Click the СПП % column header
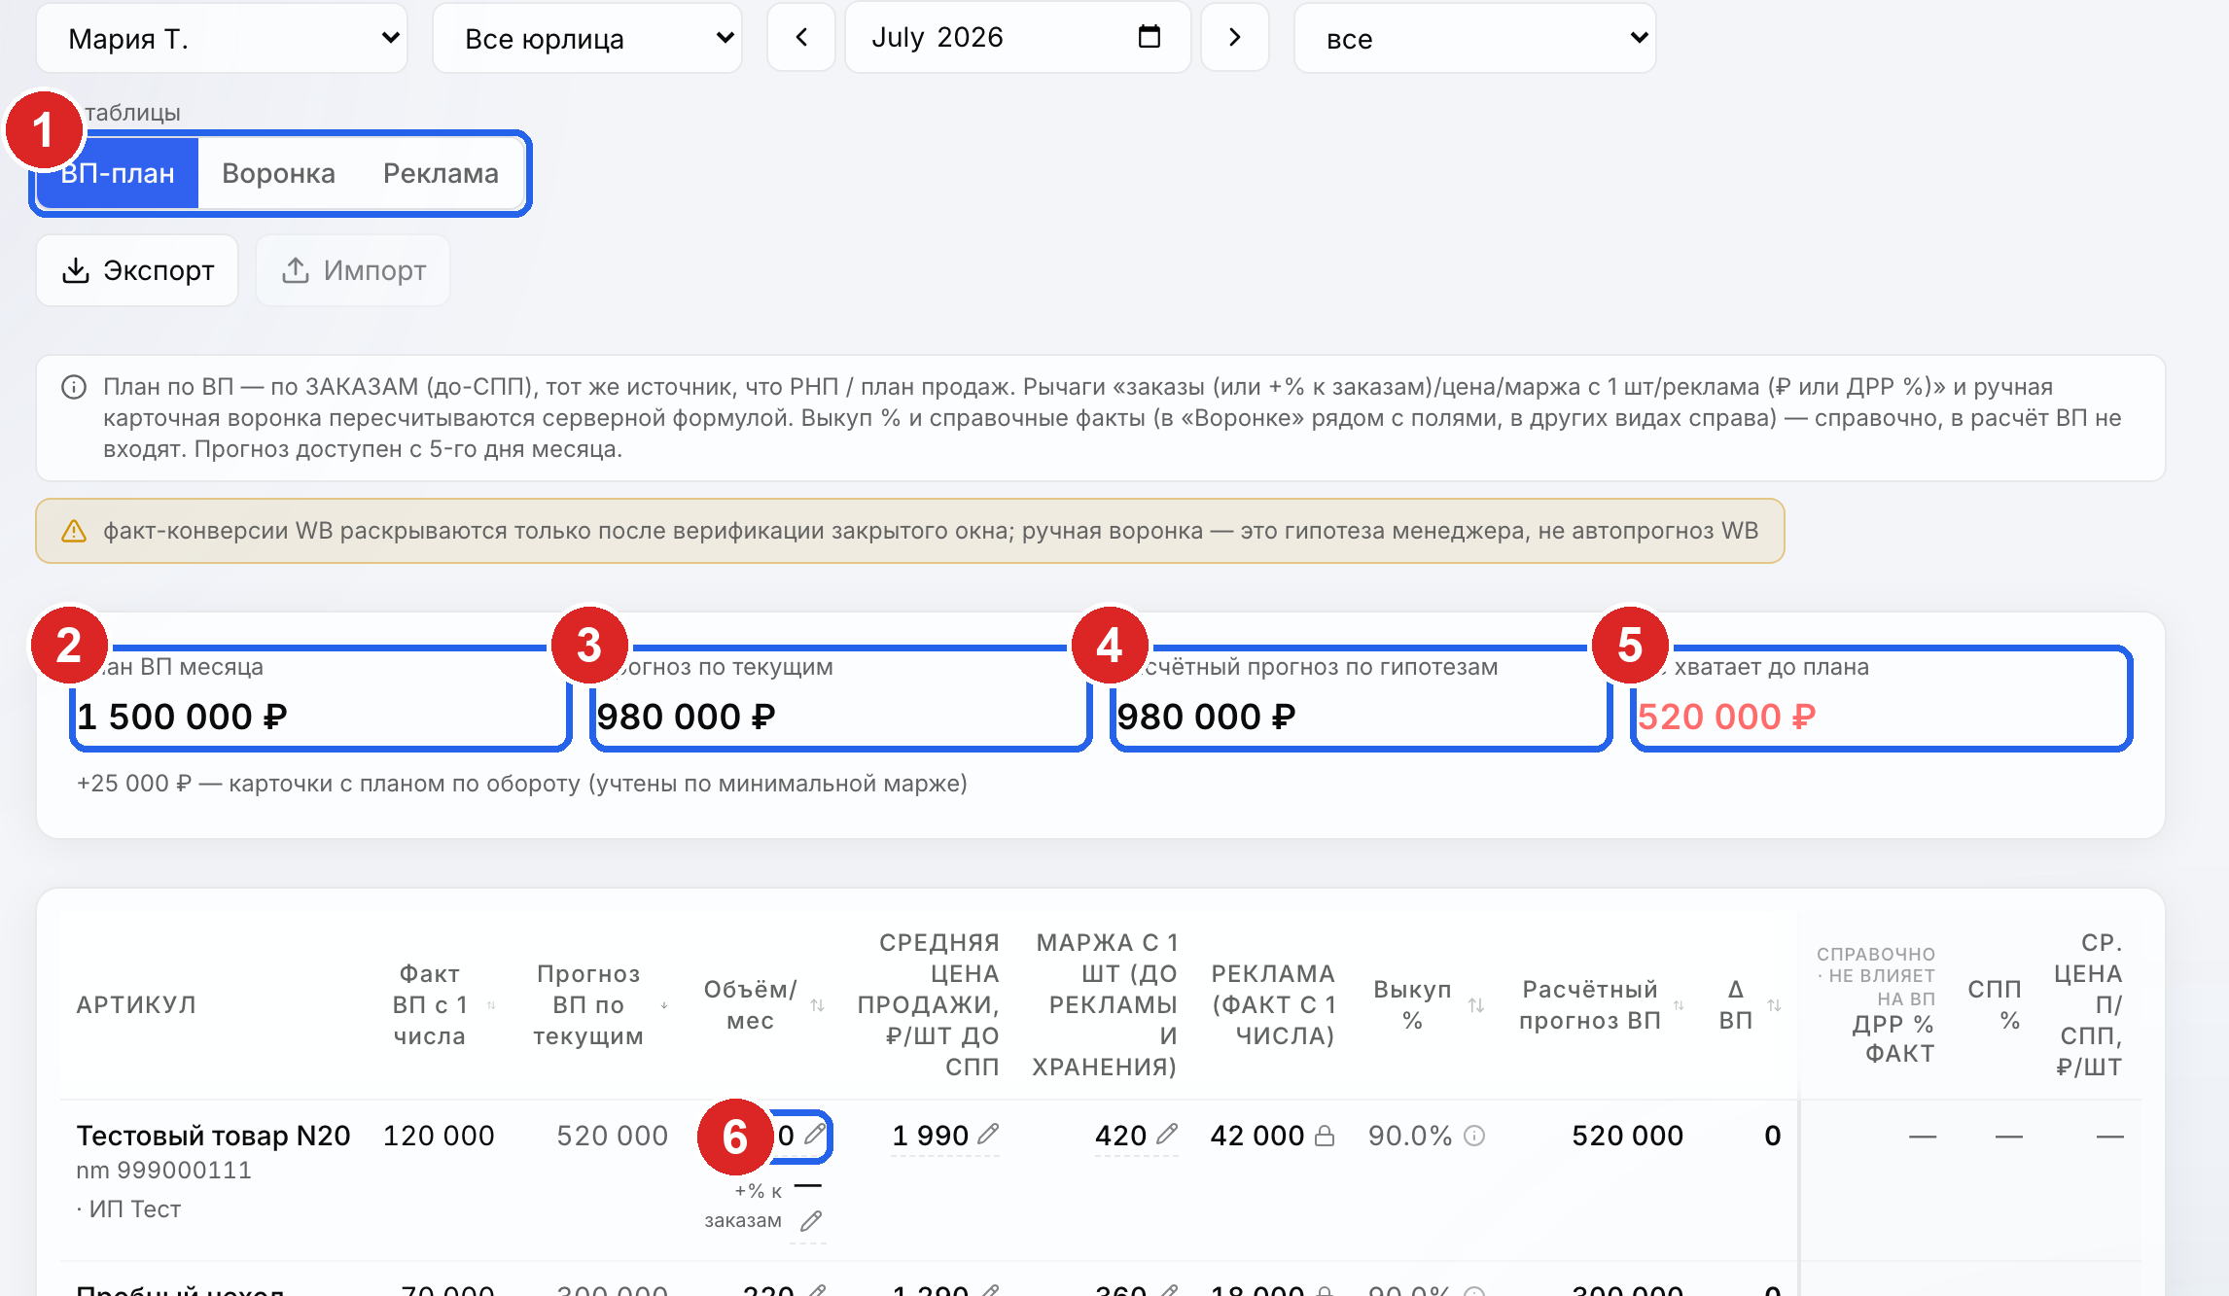2229x1296 pixels. tap(1994, 1005)
